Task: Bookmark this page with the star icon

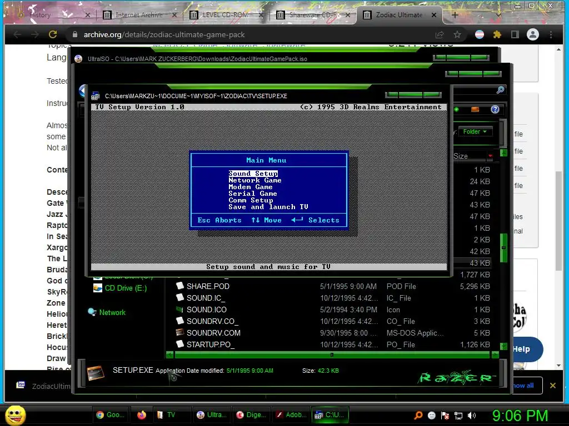Action: click(457, 34)
